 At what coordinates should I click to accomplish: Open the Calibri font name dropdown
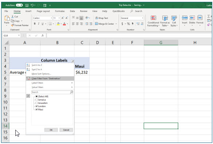click(51, 18)
